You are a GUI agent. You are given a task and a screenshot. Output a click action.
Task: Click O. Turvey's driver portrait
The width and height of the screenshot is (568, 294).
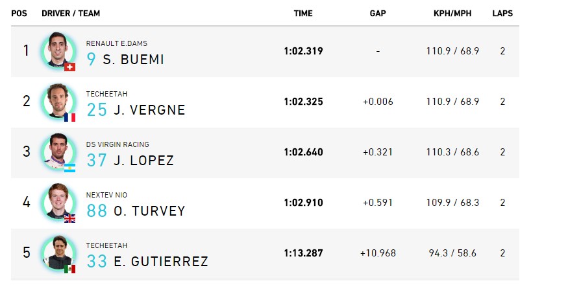pos(58,202)
